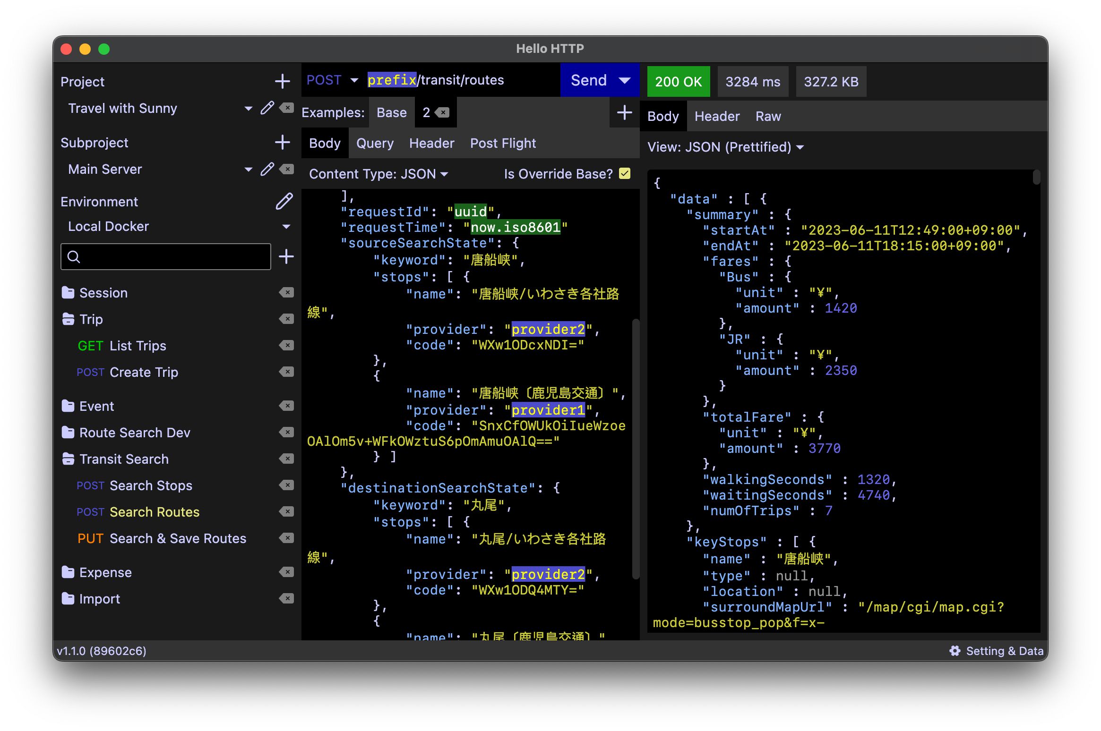
Task: Expand the Session folder
Action: pyautogui.click(x=68, y=293)
